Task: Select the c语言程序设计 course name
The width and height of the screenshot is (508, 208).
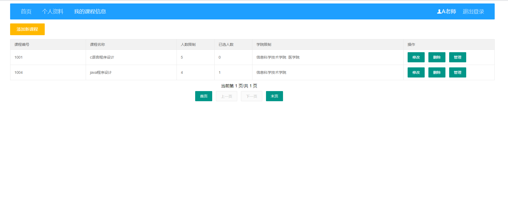Action: click(x=102, y=57)
